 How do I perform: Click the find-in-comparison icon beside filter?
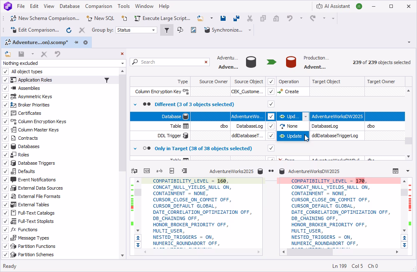pyautogui.click(x=180, y=30)
